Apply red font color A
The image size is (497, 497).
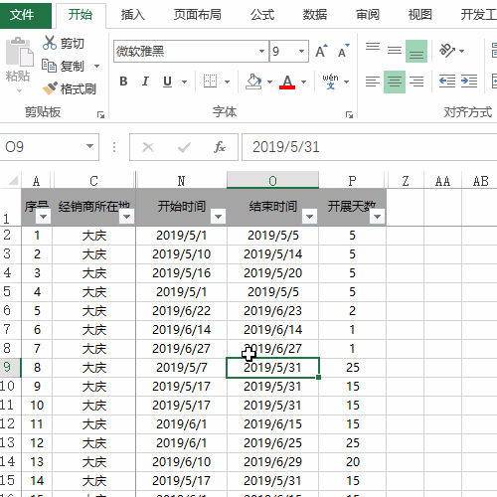pyautogui.click(x=287, y=82)
